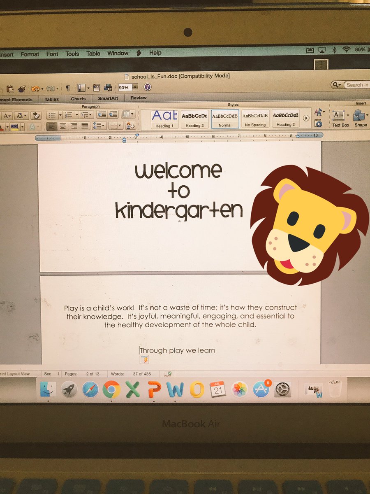Apply the Heading 1 style
Image resolution: width=370 pixels, height=494 pixels.
[164, 119]
